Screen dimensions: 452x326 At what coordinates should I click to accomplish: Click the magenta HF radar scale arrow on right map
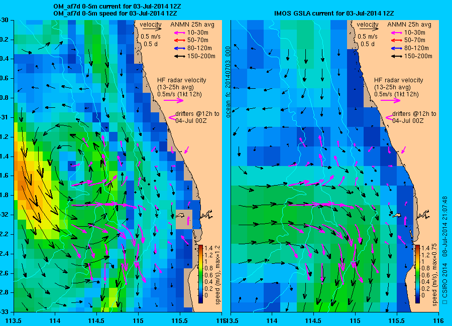[x=391, y=100]
